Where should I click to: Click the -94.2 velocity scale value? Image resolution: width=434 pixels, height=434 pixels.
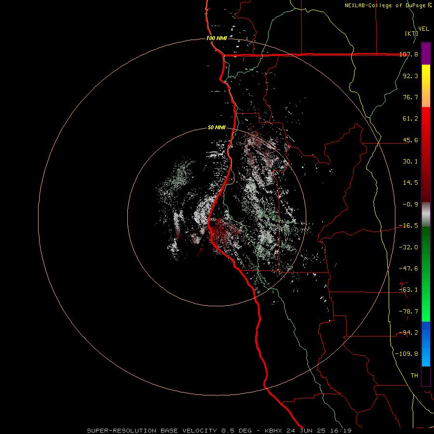tap(408, 333)
